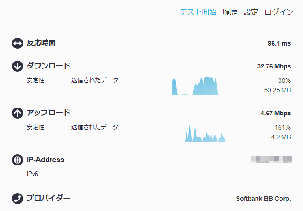The width and height of the screenshot is (303, 211).
Task: Open the 設定 settings page
Action: point(251,12)
